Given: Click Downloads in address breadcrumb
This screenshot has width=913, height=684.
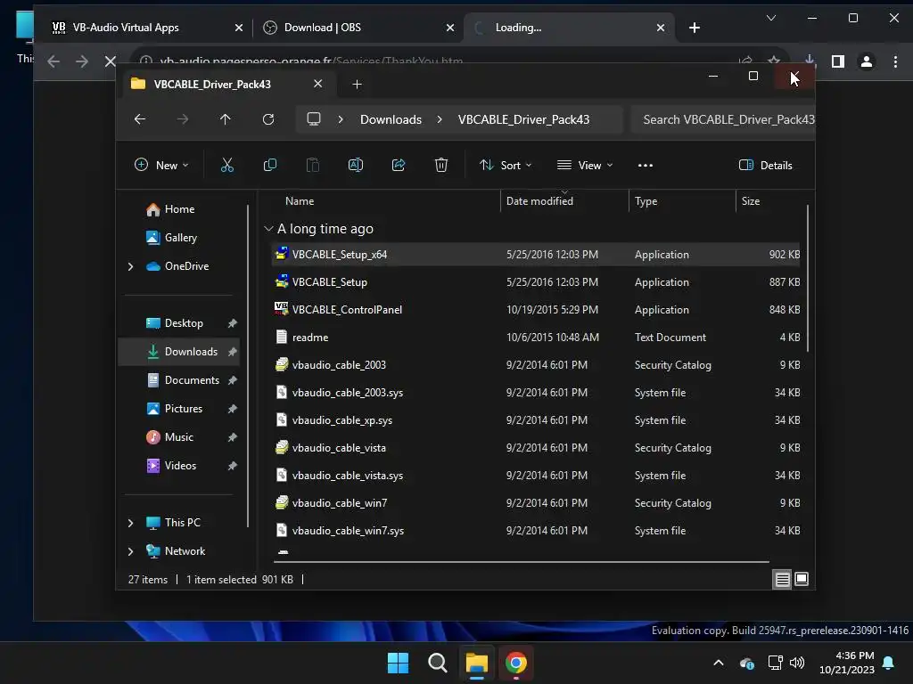Looking at the screenshot, I should click(391, 119).
